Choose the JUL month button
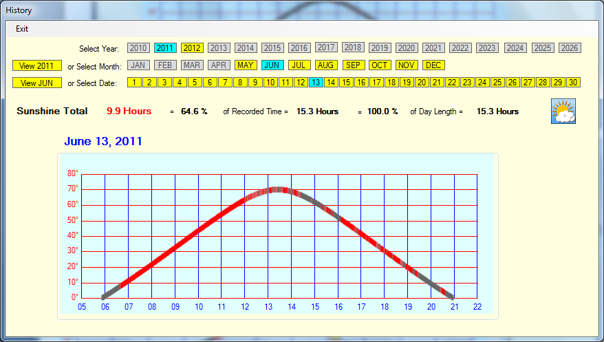This screenshot has height=342, width=604. (299, 65)
